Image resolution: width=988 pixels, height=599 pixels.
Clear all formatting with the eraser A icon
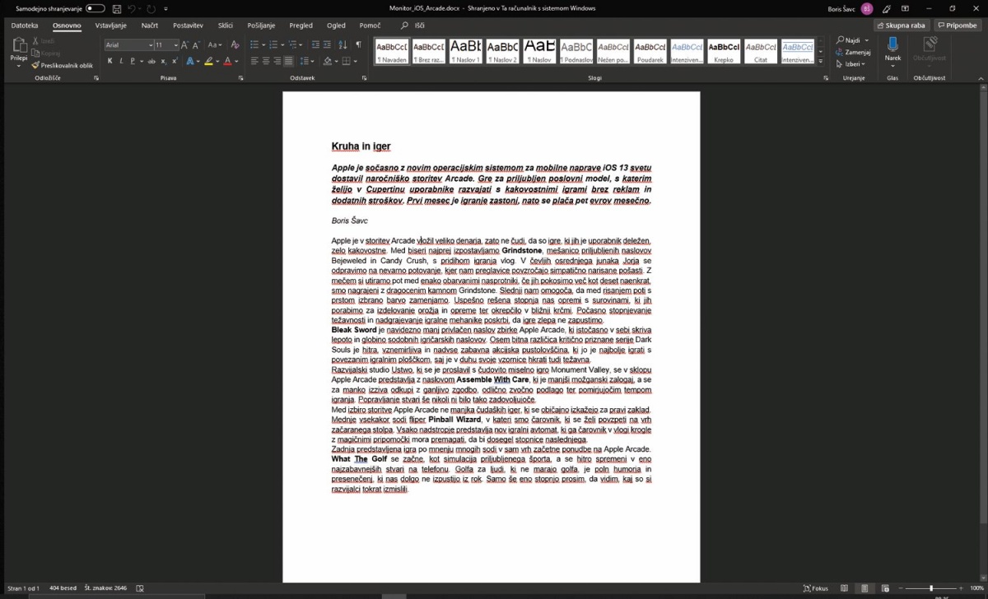(x=235, y=44)
